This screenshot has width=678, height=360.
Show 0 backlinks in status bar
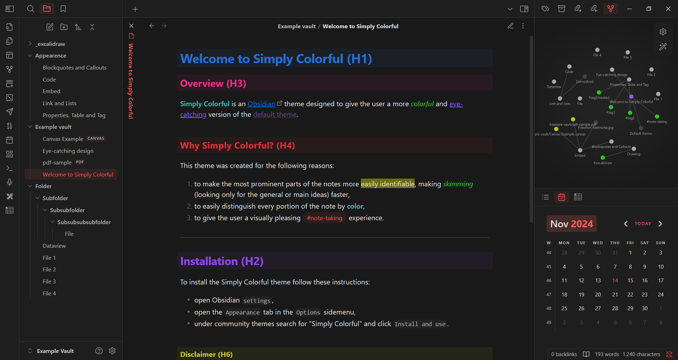(x=564, y=354)
